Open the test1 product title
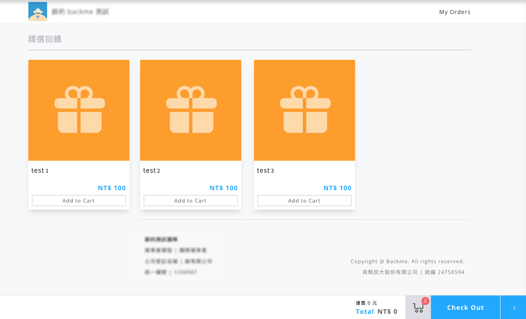 [x=40, y=171]
